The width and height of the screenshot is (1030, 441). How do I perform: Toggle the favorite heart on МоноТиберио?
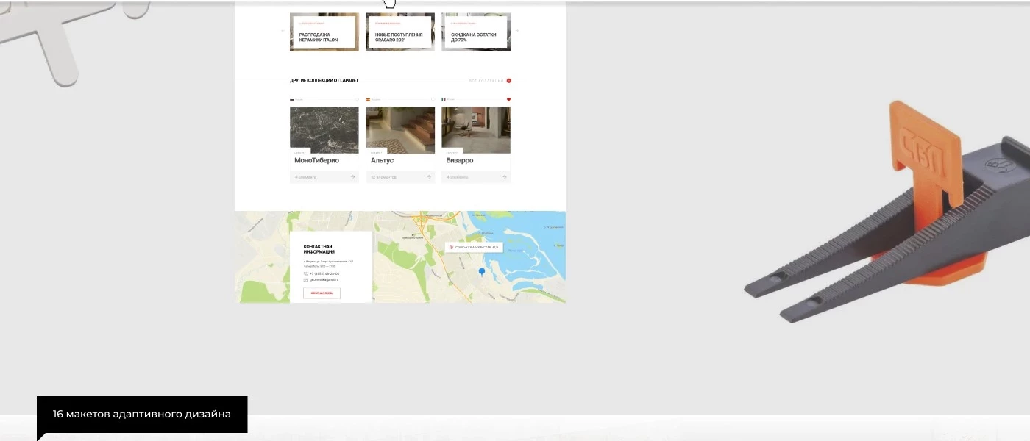[356, 99]
